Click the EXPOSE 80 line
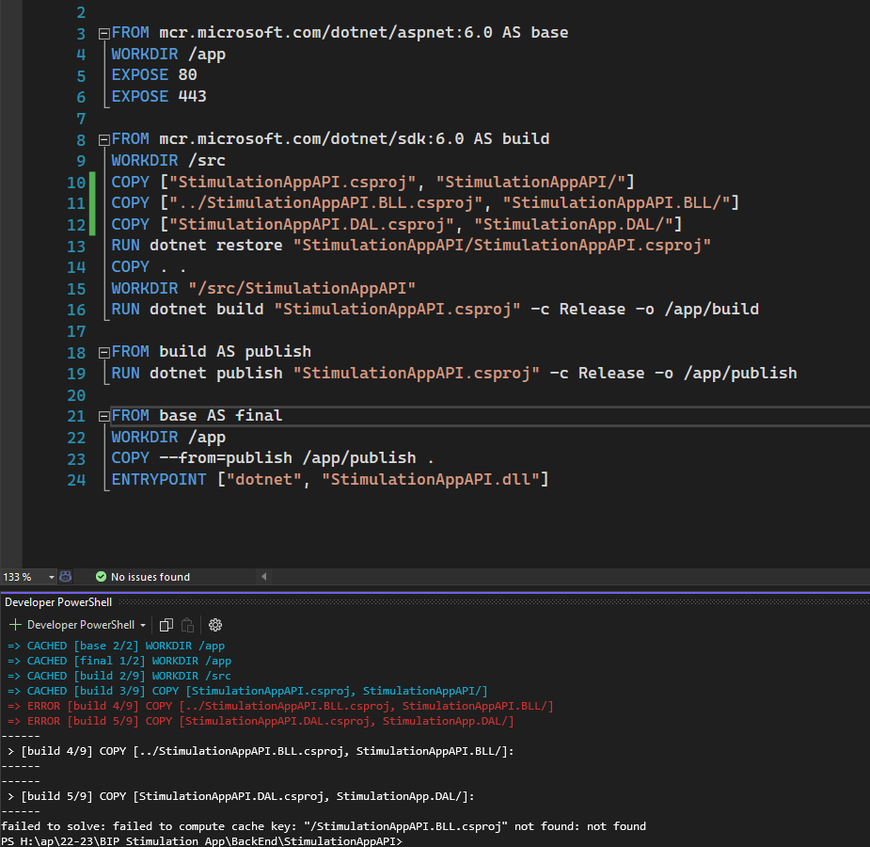The image size is (870, 847). [x=154, y=75]
